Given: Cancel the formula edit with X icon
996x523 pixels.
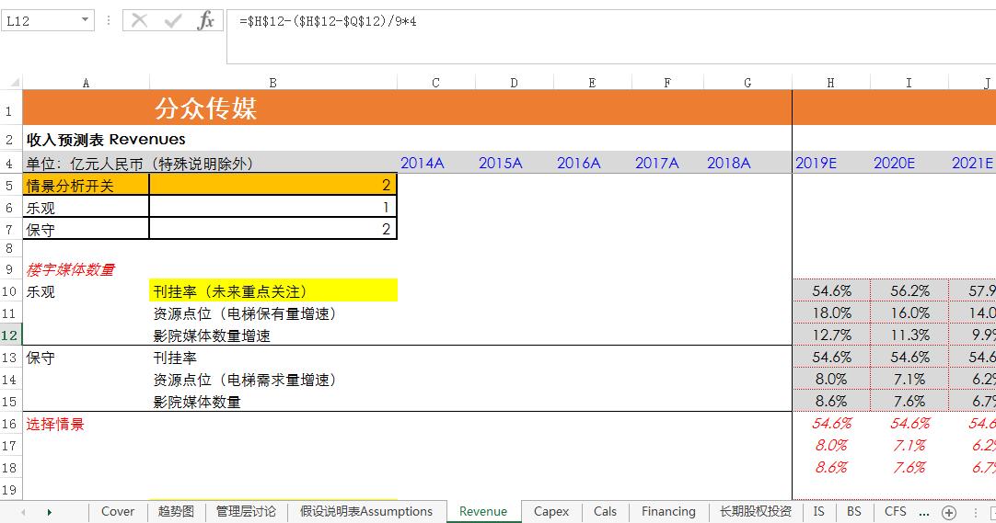Looking at the screenshot, I should point(139,21).
